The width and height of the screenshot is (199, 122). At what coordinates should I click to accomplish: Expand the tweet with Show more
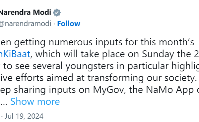(x=35, y=102)
